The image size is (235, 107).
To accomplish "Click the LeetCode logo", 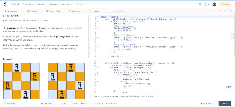I will click(5, 4).
